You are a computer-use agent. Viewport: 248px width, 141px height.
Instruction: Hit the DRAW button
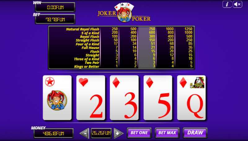pos(195,133)
